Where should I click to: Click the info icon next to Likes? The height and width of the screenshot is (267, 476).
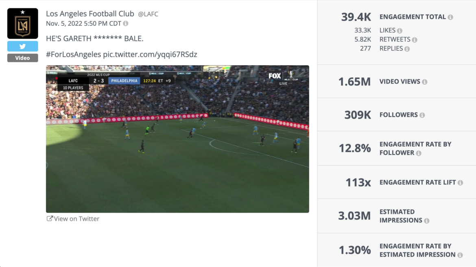point(400,31)
